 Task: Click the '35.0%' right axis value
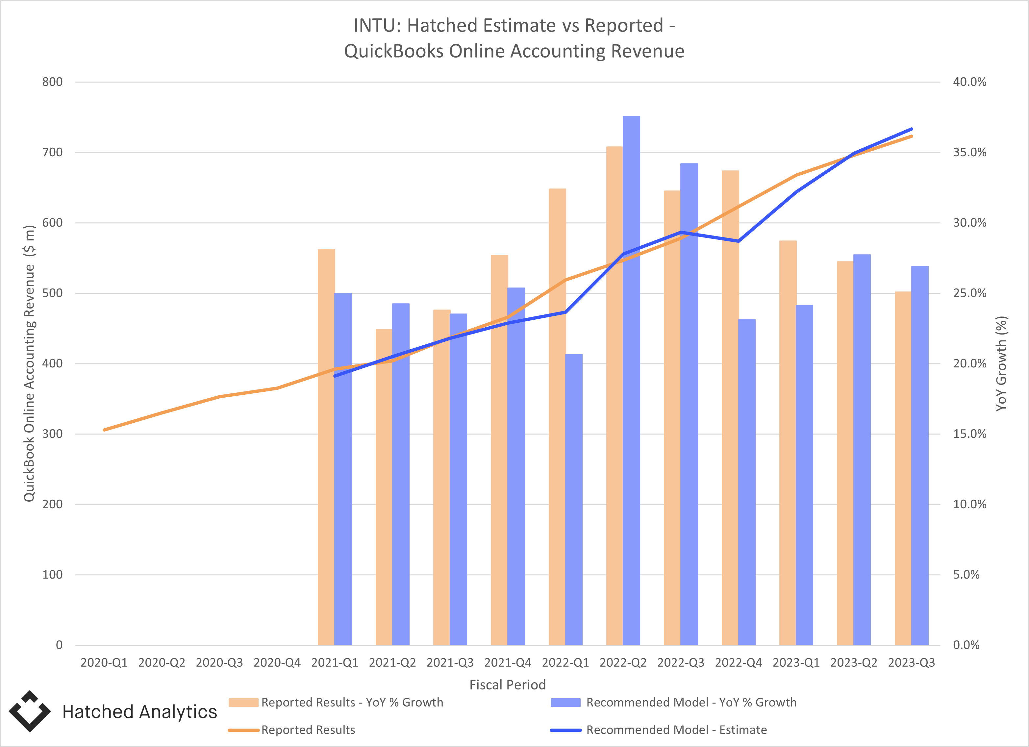tap(969, 152)
